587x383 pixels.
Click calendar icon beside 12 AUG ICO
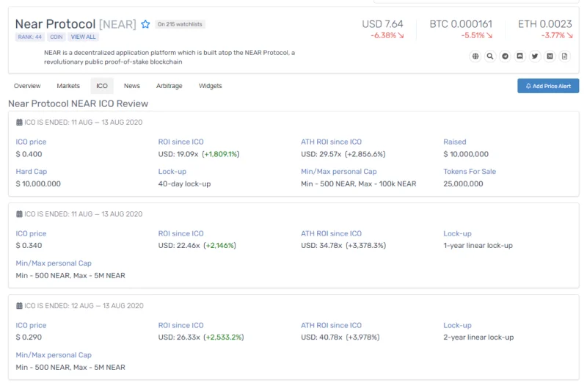pos(19,305)
